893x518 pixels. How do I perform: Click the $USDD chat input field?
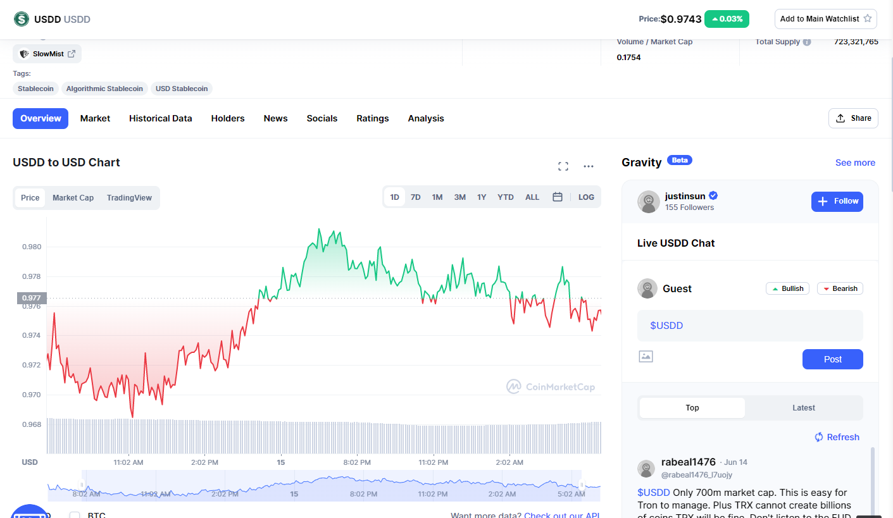(750, 326)
